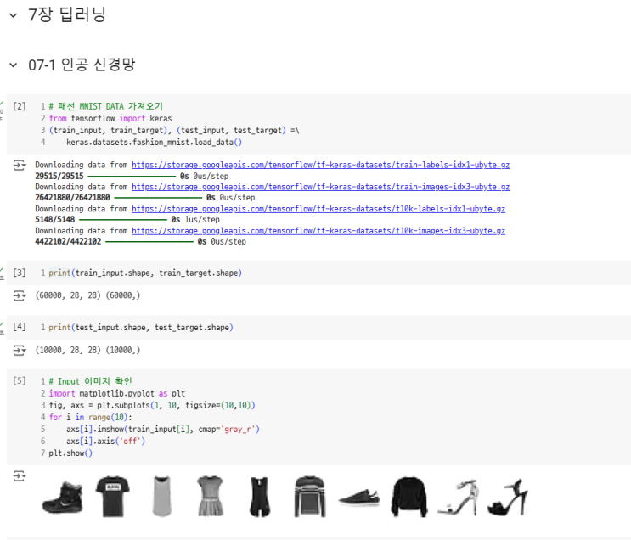Click the axs[i].axis('off') code line

point(105,441)
